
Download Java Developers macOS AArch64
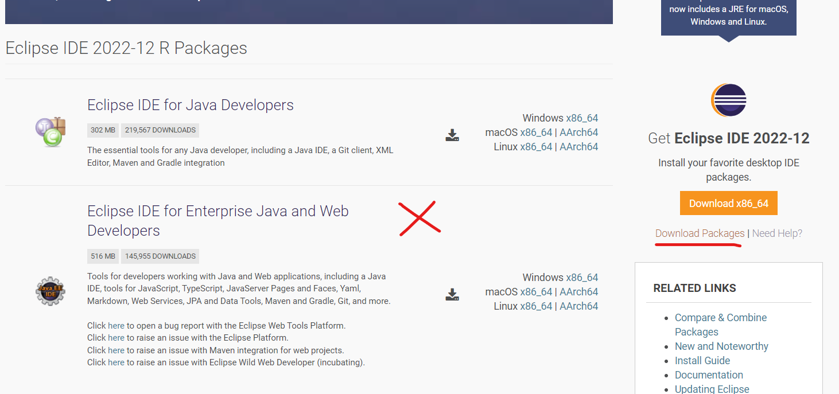point(578,132)
